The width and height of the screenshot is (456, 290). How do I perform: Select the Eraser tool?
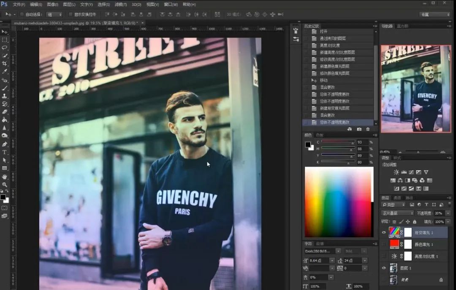[x=5, y=112]
